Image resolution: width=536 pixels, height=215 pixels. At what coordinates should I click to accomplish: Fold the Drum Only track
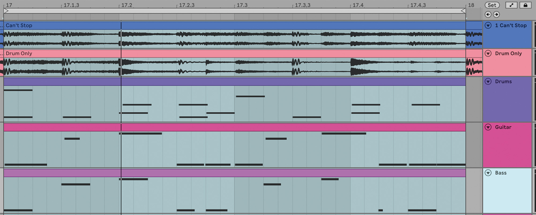[x=488, y=53]
